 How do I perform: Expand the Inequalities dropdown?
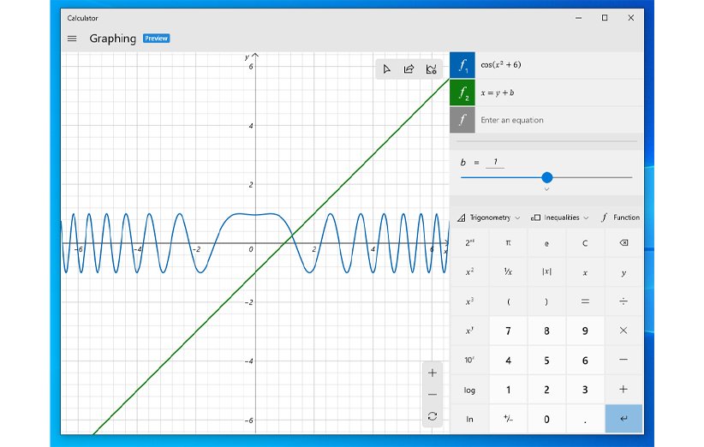click(560, 218)
